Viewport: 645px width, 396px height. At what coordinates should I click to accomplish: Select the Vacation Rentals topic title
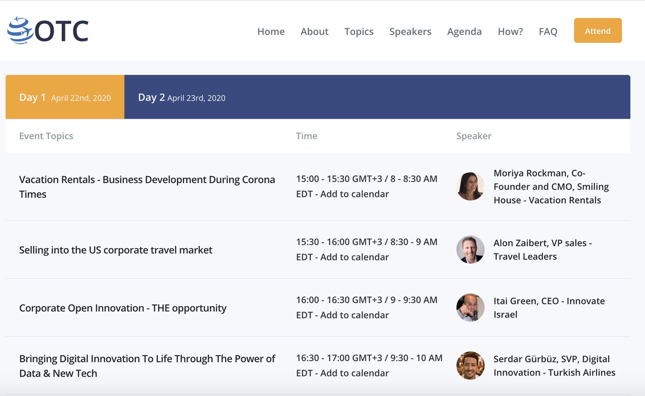click(147, 187)
